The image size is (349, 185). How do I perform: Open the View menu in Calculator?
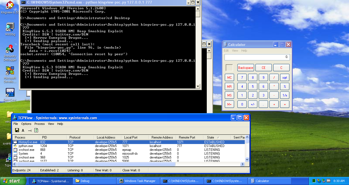(x=235, y=51)
